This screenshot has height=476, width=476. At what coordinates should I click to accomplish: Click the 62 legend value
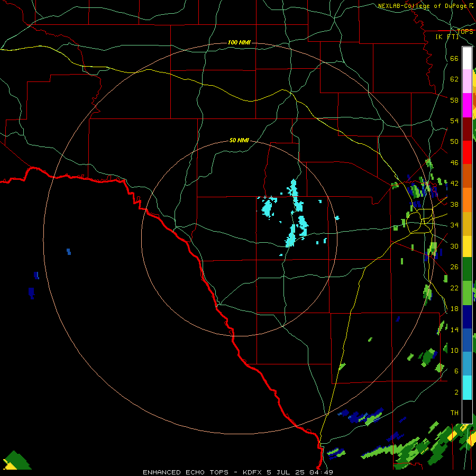(x=454, y=79)
